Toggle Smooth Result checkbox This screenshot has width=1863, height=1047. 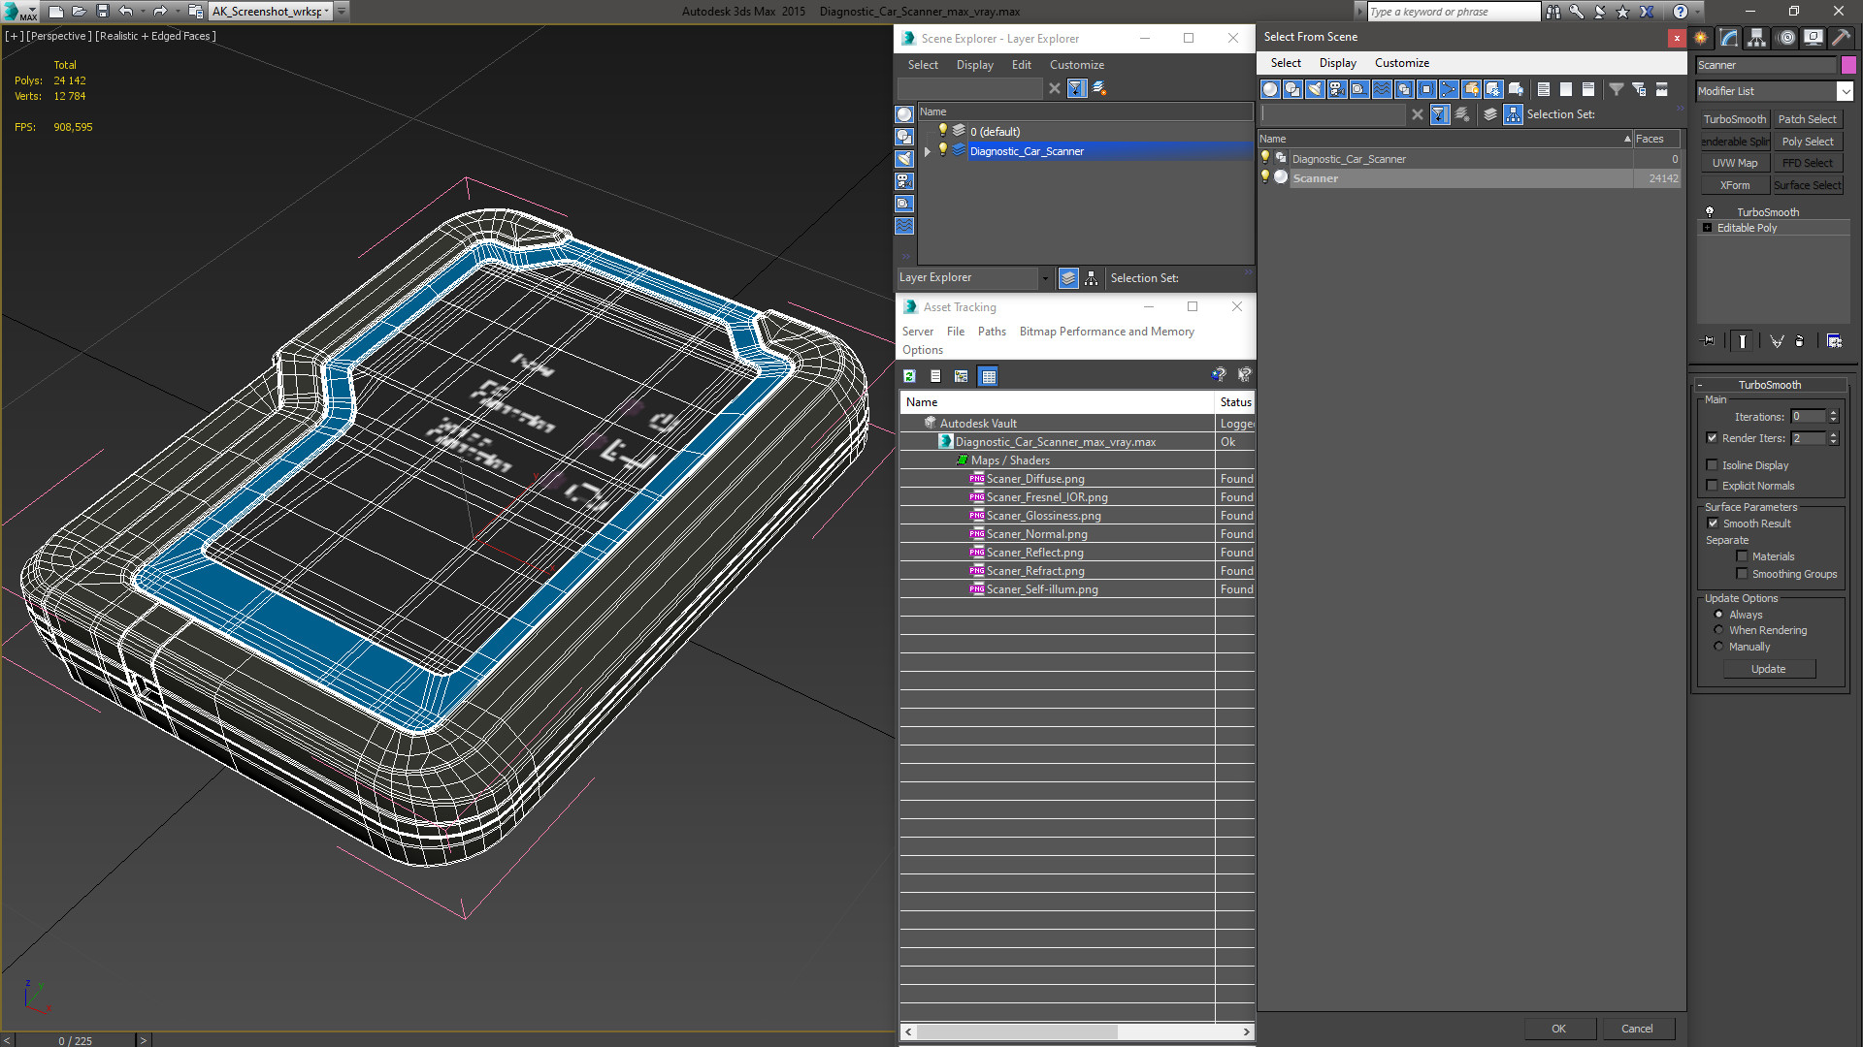click(x=1713, y=523)
